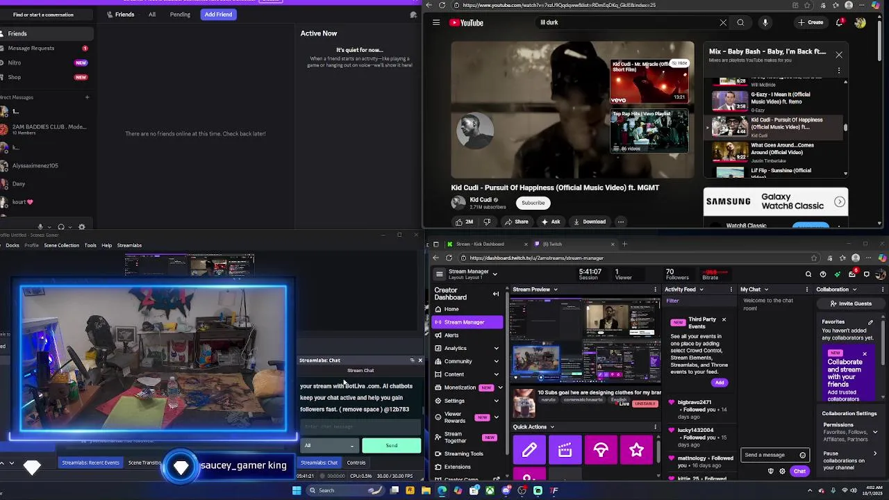Mute microphone in Discord user panel

pyautogui.click(x=40, y=226)
